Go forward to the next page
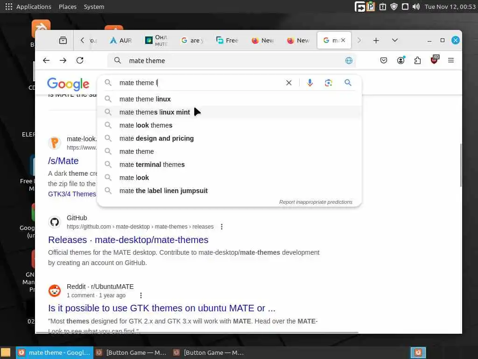Screen dimensions: 478x359 [x=63, y=60]
